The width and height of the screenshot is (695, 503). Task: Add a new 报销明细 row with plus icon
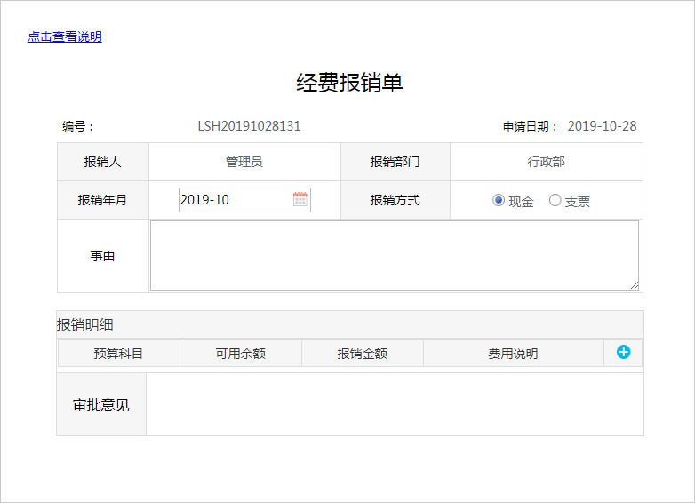[x=623, y=353]
